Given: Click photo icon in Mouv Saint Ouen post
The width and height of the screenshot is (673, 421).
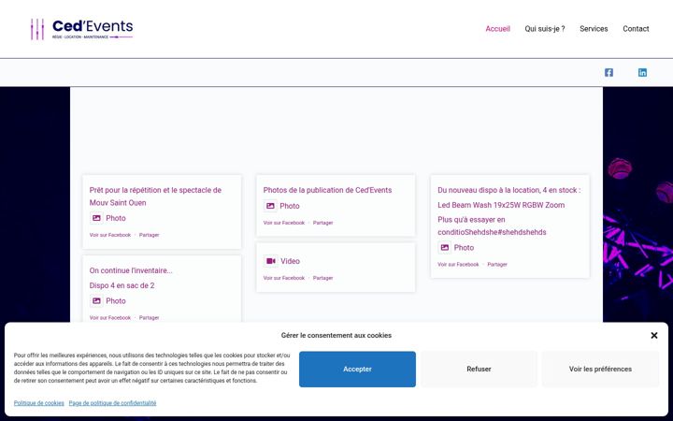Looking at the screenshot, I should pos(96,218).
